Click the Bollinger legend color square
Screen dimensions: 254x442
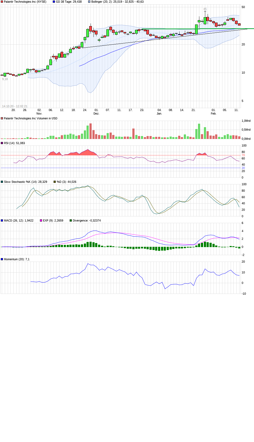(x=89, y=2)
